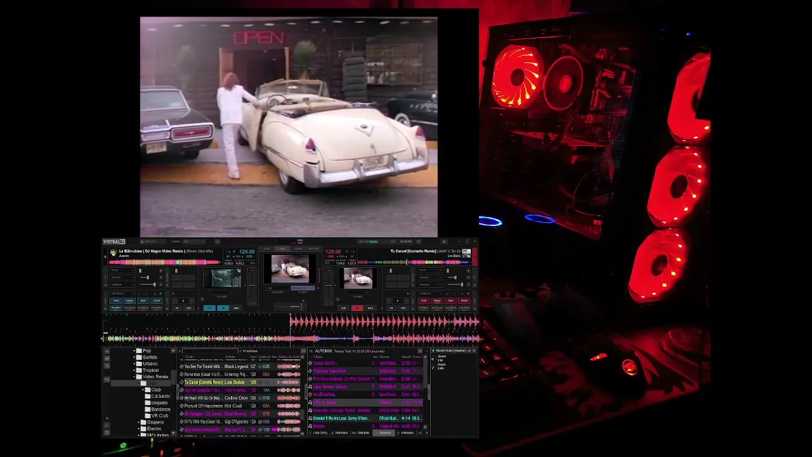Image resolution: width=812 pixels, height=457 pixels.
Task: Open second effect dropdown on deck B
Action: 430,277
